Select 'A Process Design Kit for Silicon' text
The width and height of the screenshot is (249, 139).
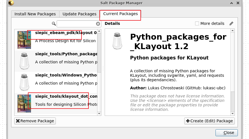[65, 41]
